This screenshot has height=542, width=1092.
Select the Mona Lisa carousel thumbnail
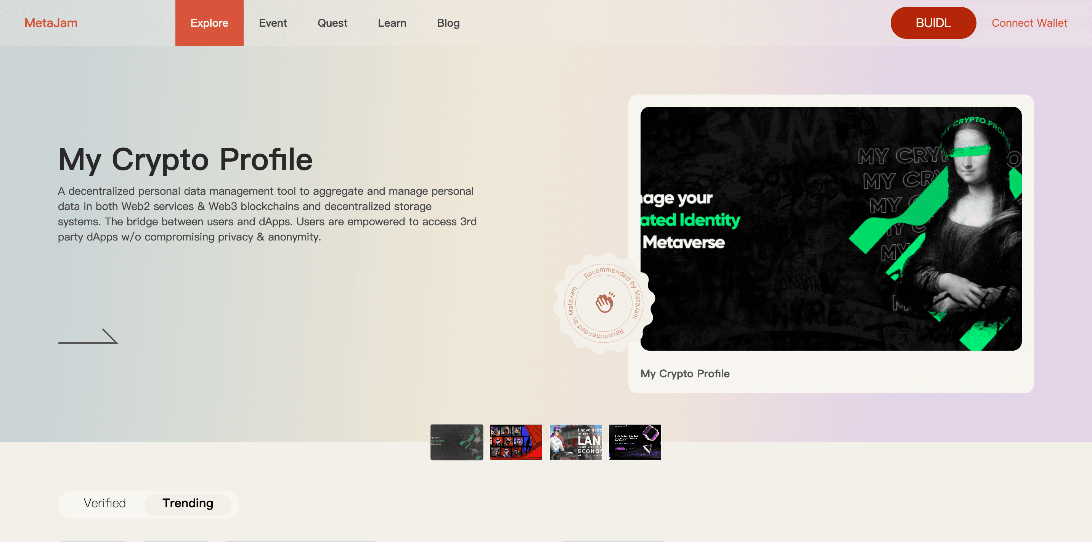click(456, 442)
